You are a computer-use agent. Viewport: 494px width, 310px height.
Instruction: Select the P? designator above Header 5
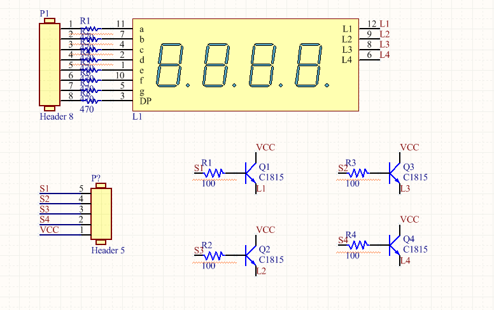[x=97, y=178]
